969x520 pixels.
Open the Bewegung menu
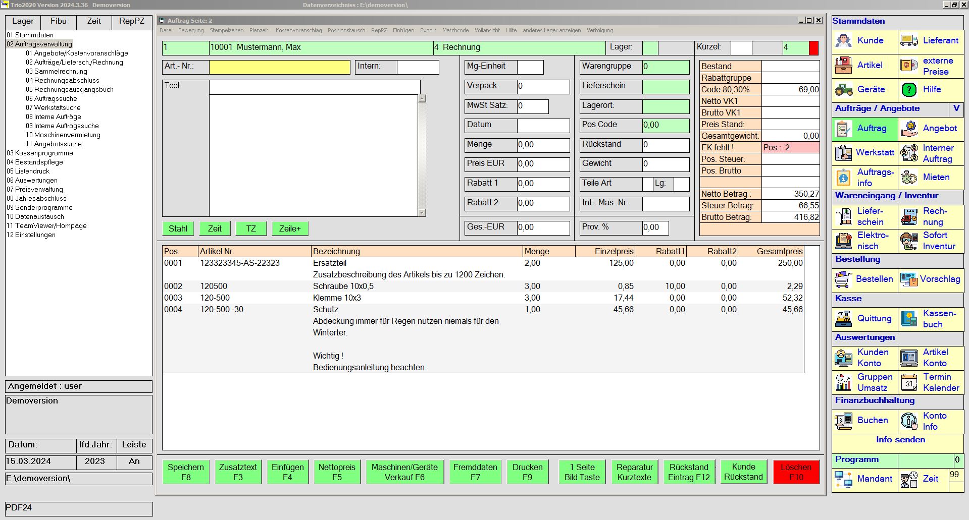pos(191,30)
